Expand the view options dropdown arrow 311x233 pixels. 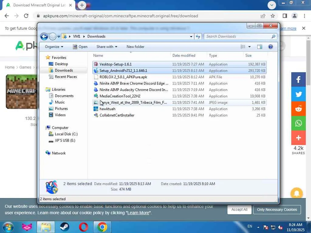(250, 47)
